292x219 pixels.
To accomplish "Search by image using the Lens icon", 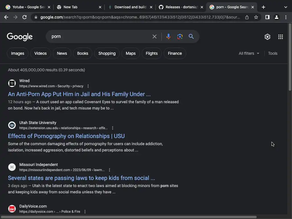I will (x=180, y=36).
